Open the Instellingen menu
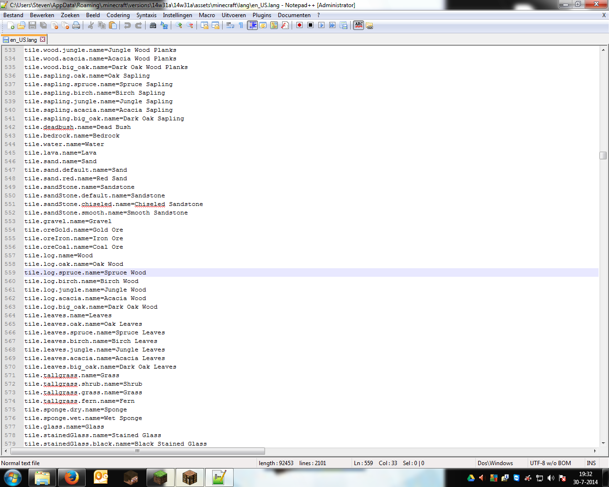The image size is (609, 487). 177,15
